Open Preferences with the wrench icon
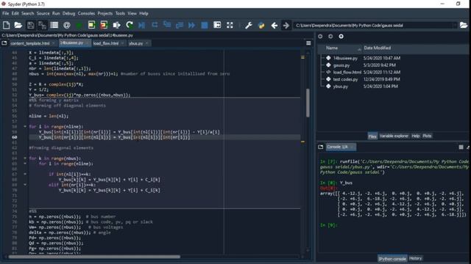Viewport: 471px width, 264px height. tap(249, 26)
